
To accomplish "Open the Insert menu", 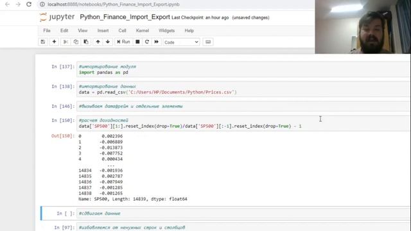I will click(x=103, y=31).
